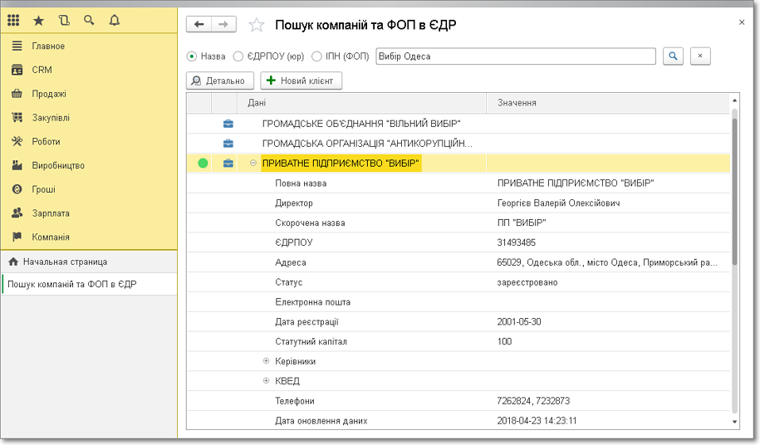
Task: Clear the search field with x button
Action: pyautogui.click(x=700, y=56)
